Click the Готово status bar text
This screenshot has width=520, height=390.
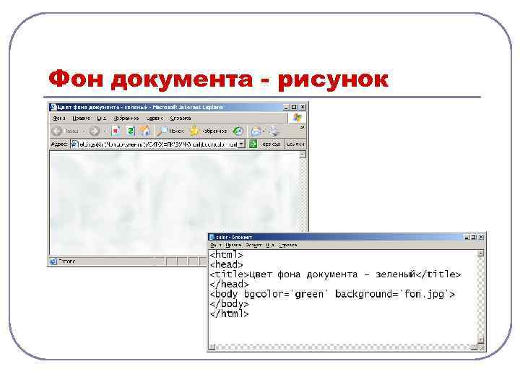[66, 261]
